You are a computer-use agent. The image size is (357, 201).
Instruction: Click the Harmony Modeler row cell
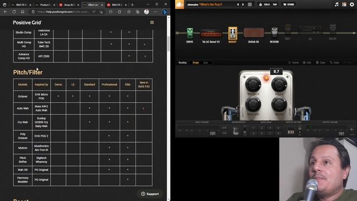click(x=23, y=180)
